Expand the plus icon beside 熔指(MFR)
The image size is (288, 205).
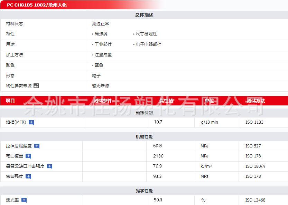(31, 122)
